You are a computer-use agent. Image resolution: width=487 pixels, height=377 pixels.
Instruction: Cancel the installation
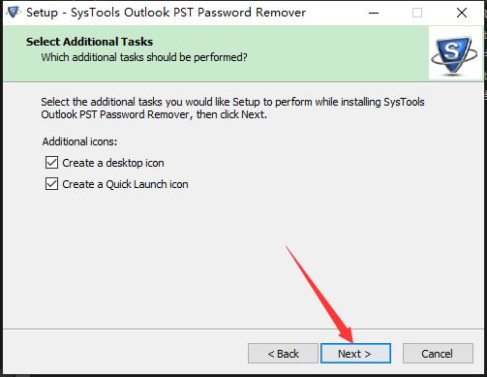coord(438,354)
